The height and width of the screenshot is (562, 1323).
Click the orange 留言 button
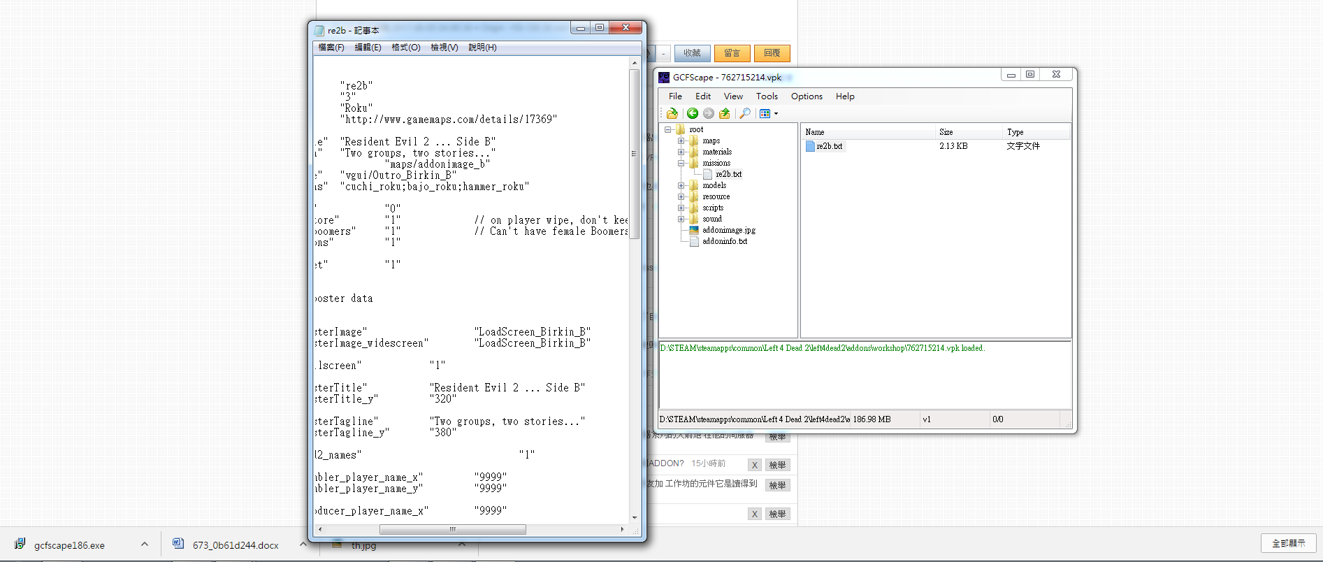point(732,53)
